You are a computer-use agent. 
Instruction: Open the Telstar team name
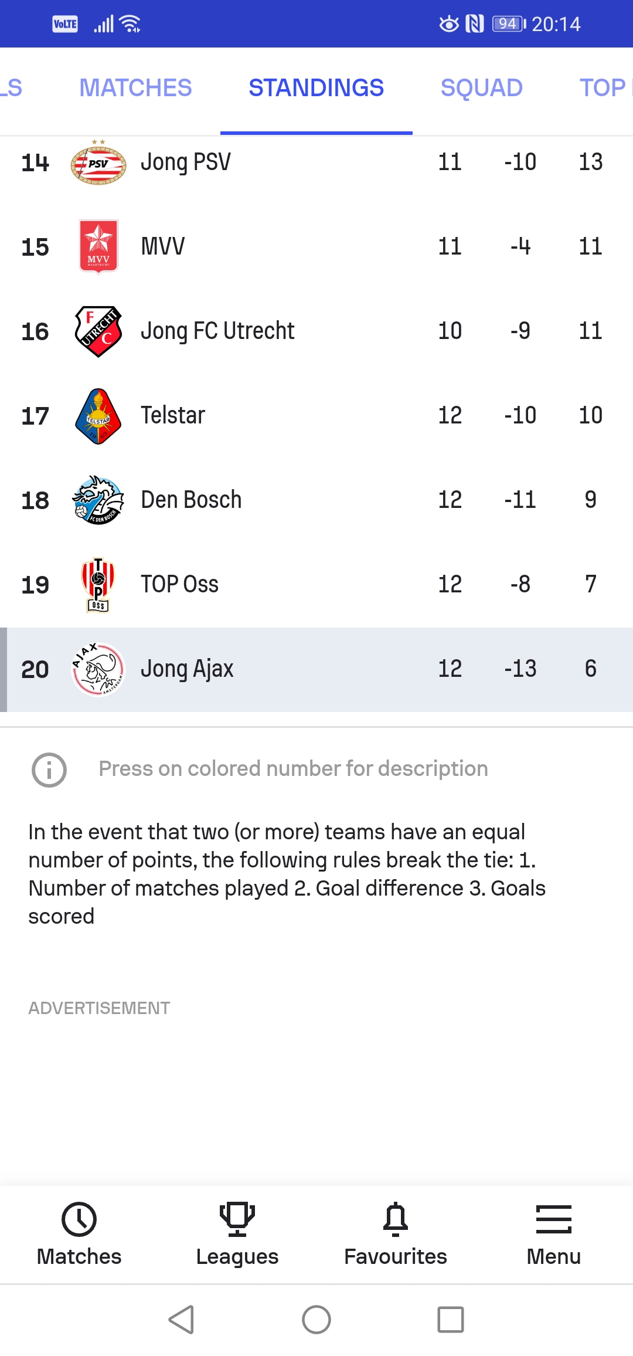pos(173,415)
